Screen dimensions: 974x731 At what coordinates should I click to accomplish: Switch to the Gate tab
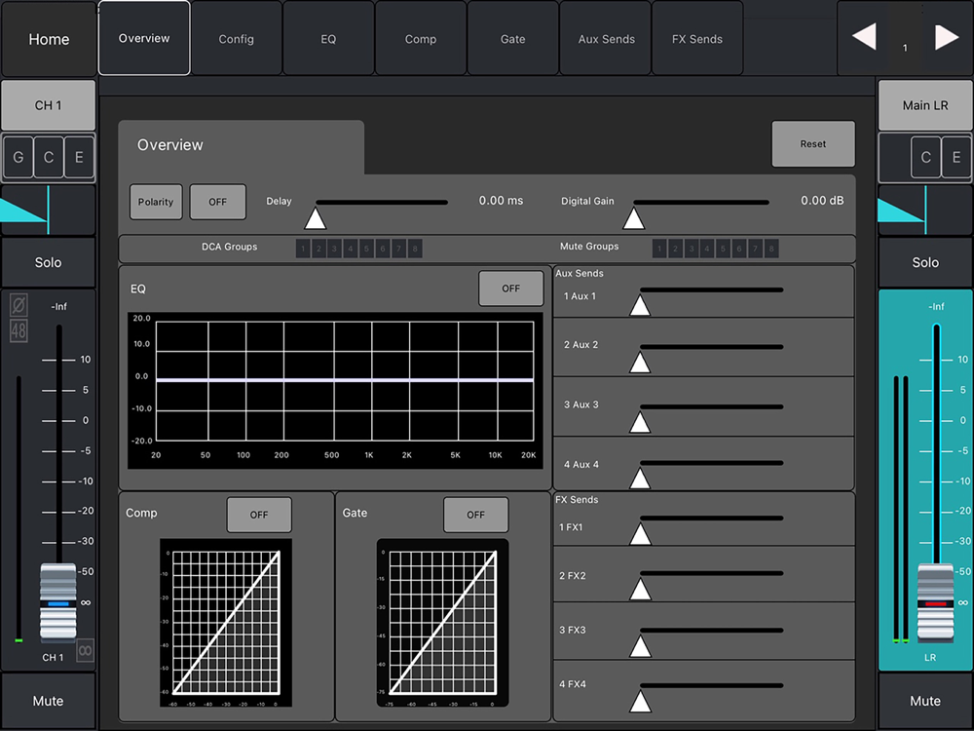coord(512,39)
